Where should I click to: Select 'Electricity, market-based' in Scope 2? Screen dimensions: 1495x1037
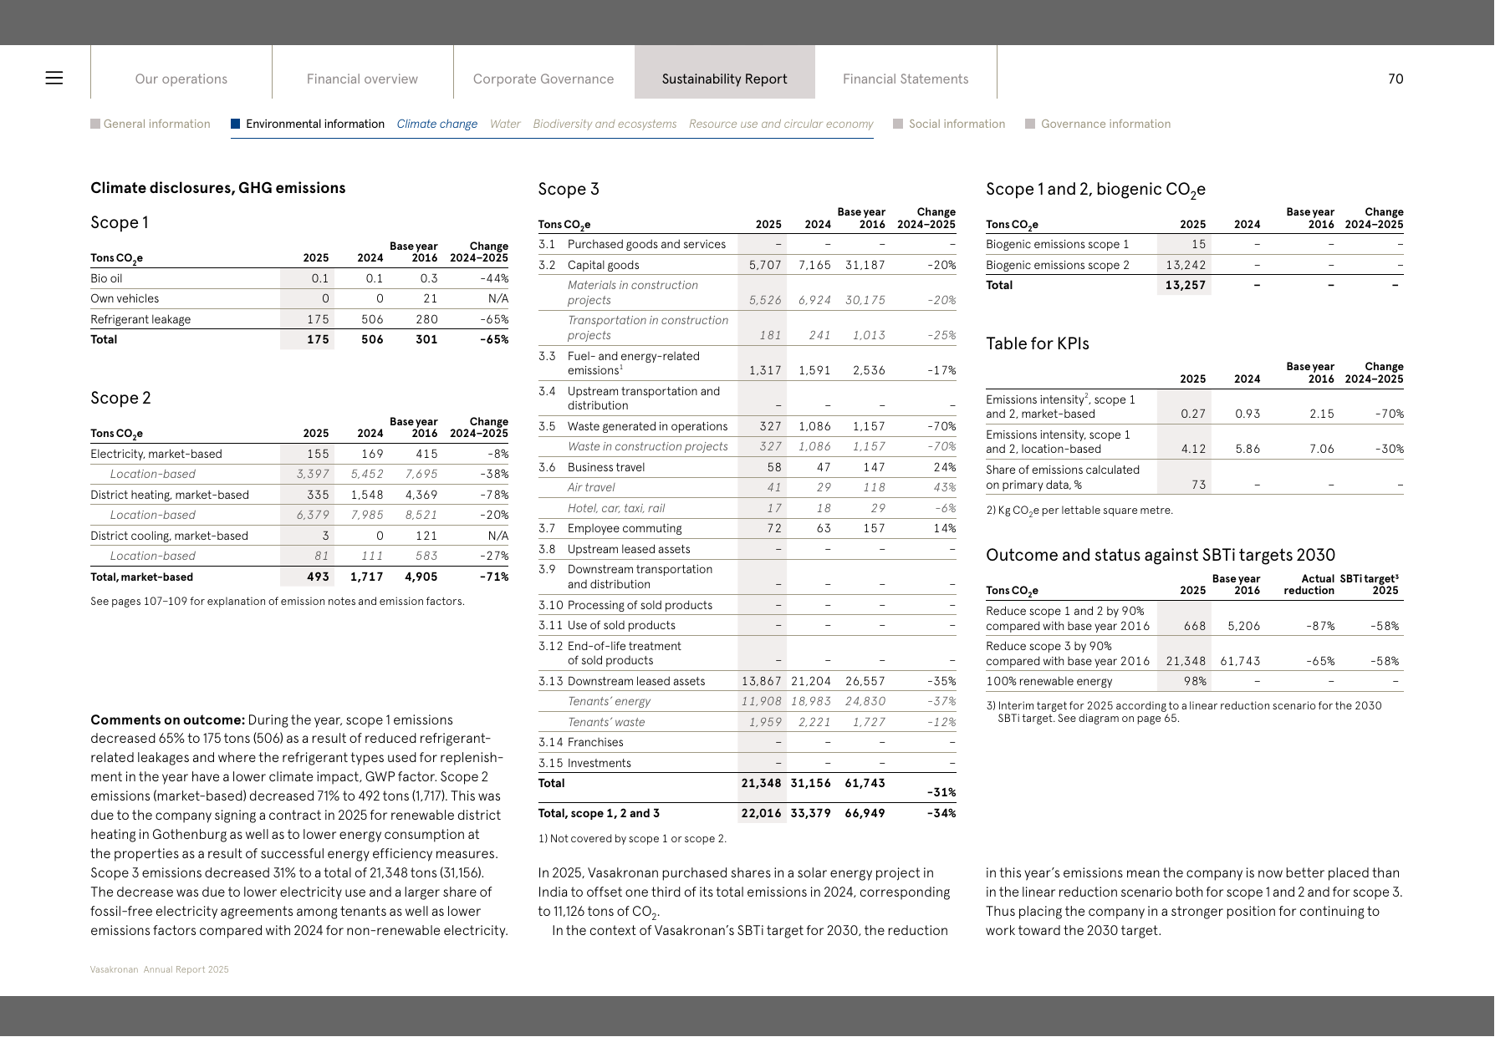click(x=156, y=454)
